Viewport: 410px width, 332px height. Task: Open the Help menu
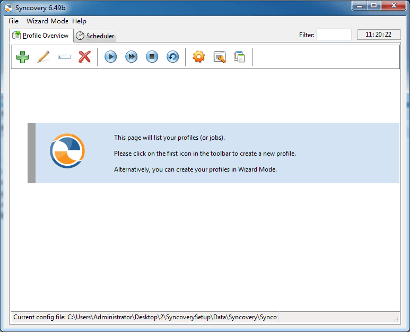[x=79, y=21]
